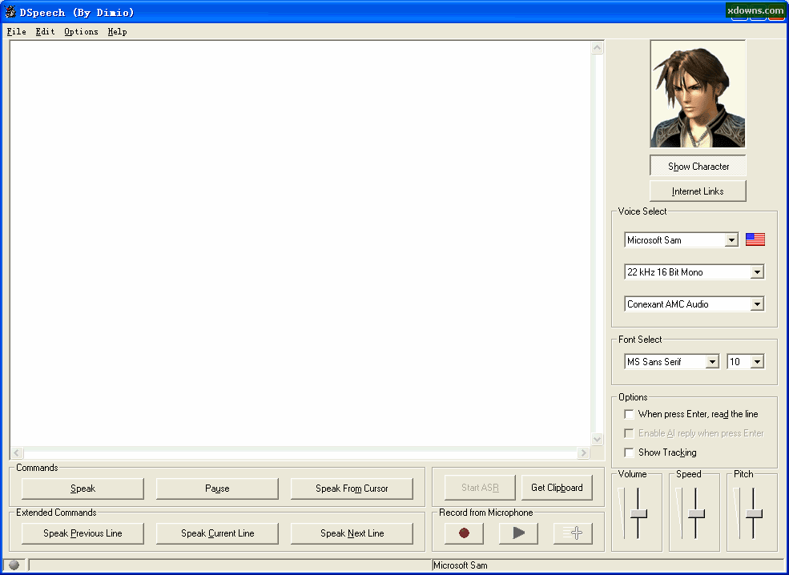Open the Microsoft Sam voice dropdown
This screenshot has width=789, height=575.
pyautogui.click(x=731, y=240)
